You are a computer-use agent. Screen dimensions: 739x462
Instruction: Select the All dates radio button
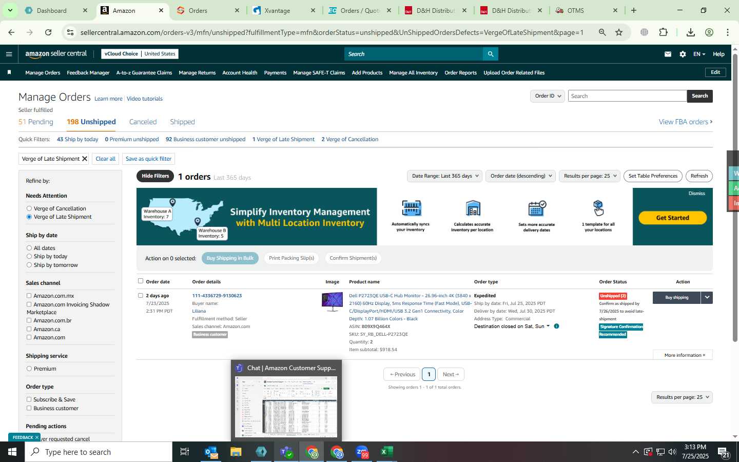[29, 248]
